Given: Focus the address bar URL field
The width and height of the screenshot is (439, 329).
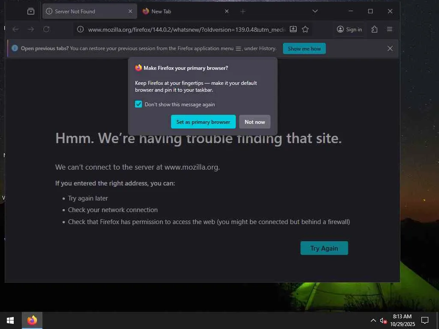Looking at the screenshot, I should pos(186,30).
